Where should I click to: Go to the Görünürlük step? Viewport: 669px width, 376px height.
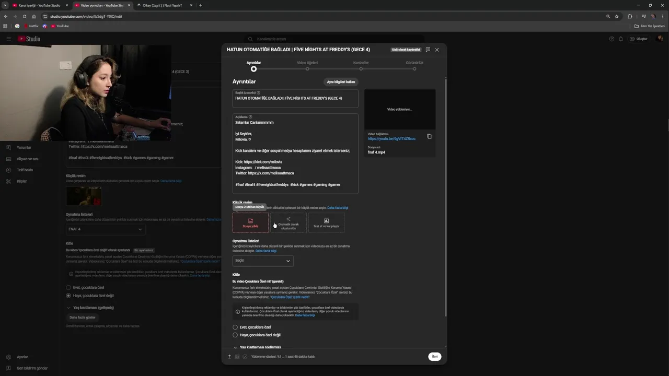[x=414, y=66]
